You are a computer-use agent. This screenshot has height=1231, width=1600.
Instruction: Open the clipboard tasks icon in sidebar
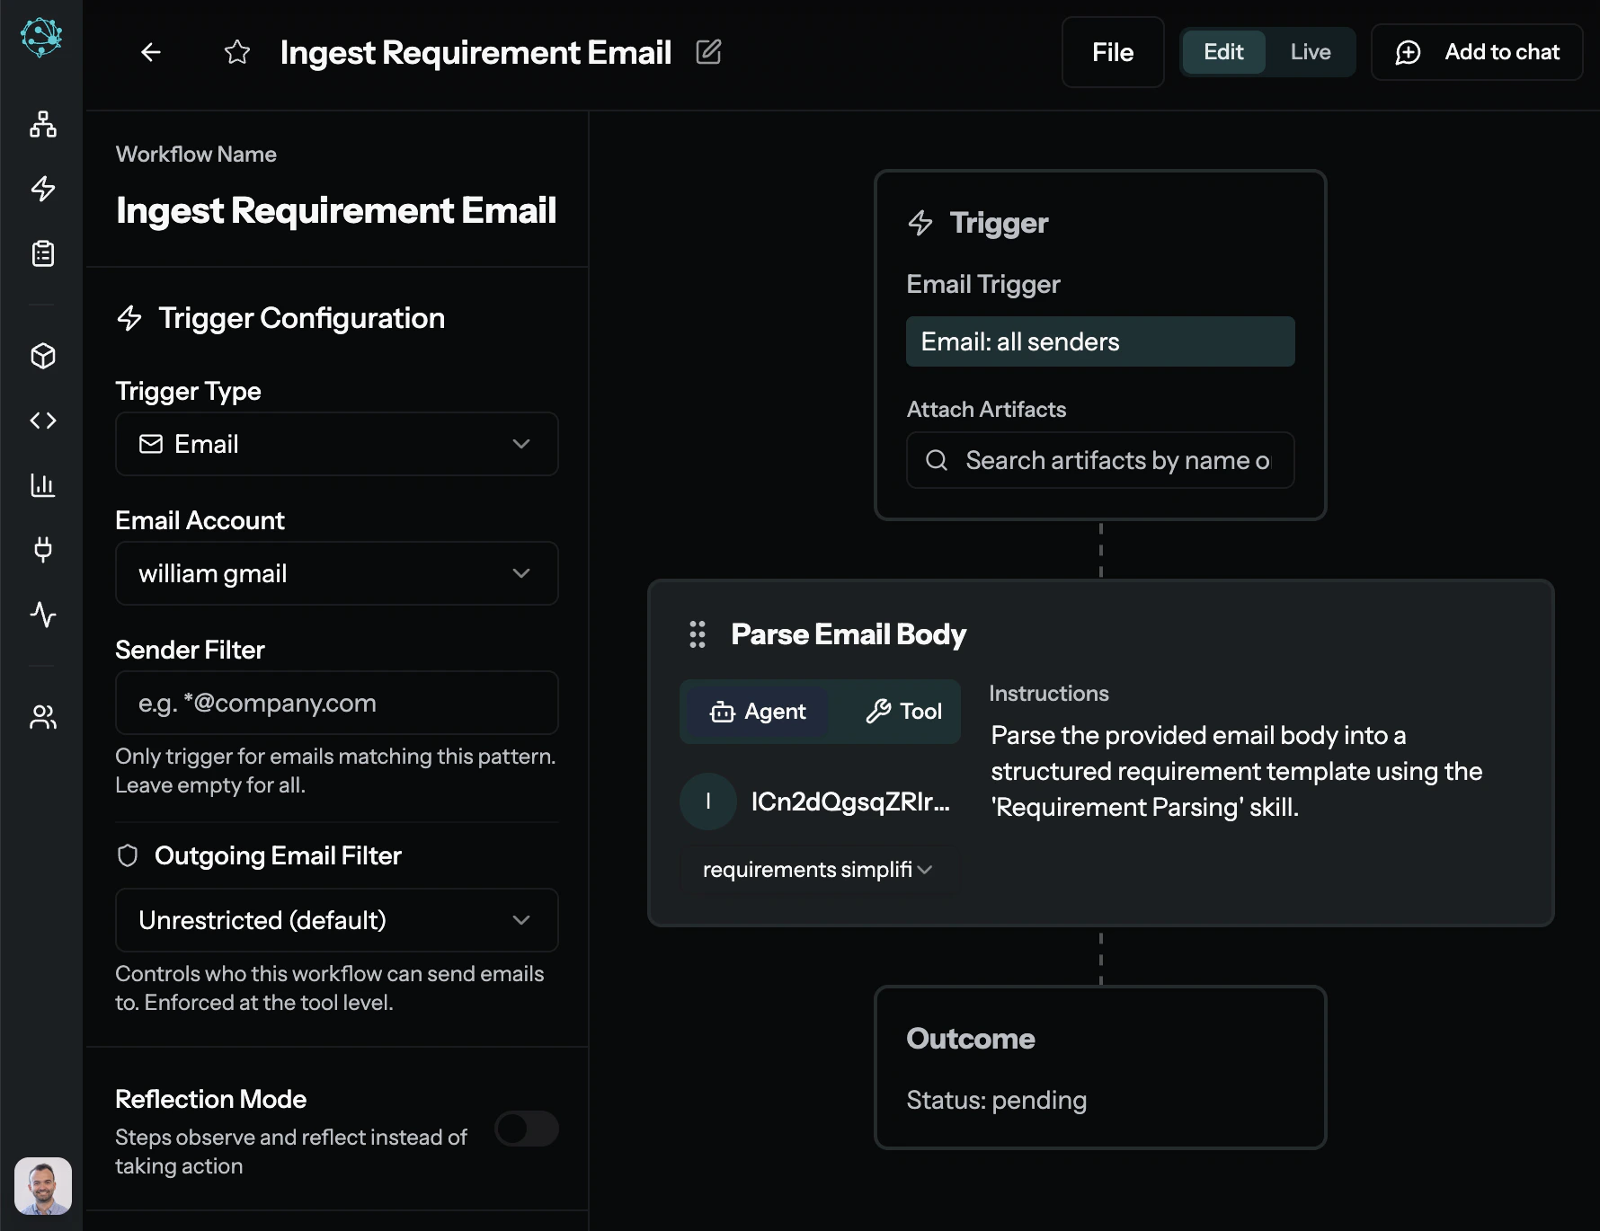42,253
